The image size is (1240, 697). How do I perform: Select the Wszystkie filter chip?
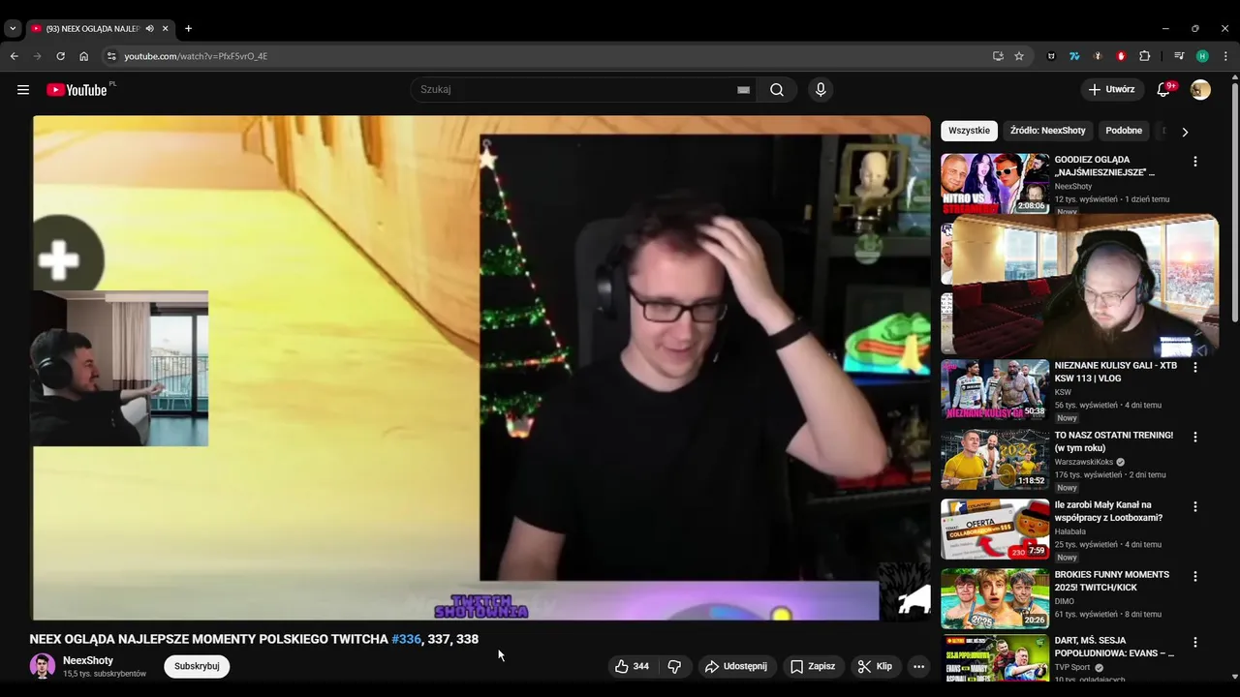tap(969, 131)
